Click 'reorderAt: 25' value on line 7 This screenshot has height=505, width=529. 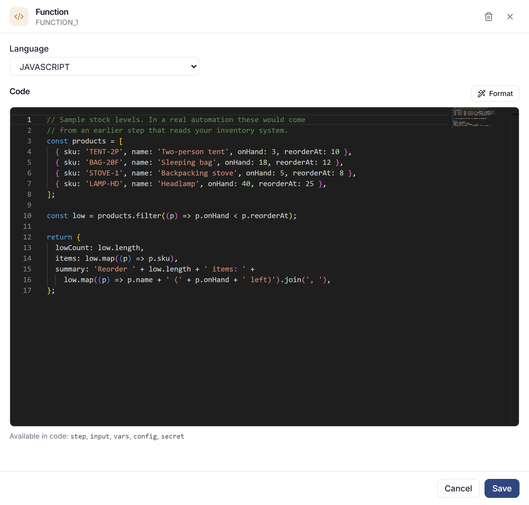286,184
